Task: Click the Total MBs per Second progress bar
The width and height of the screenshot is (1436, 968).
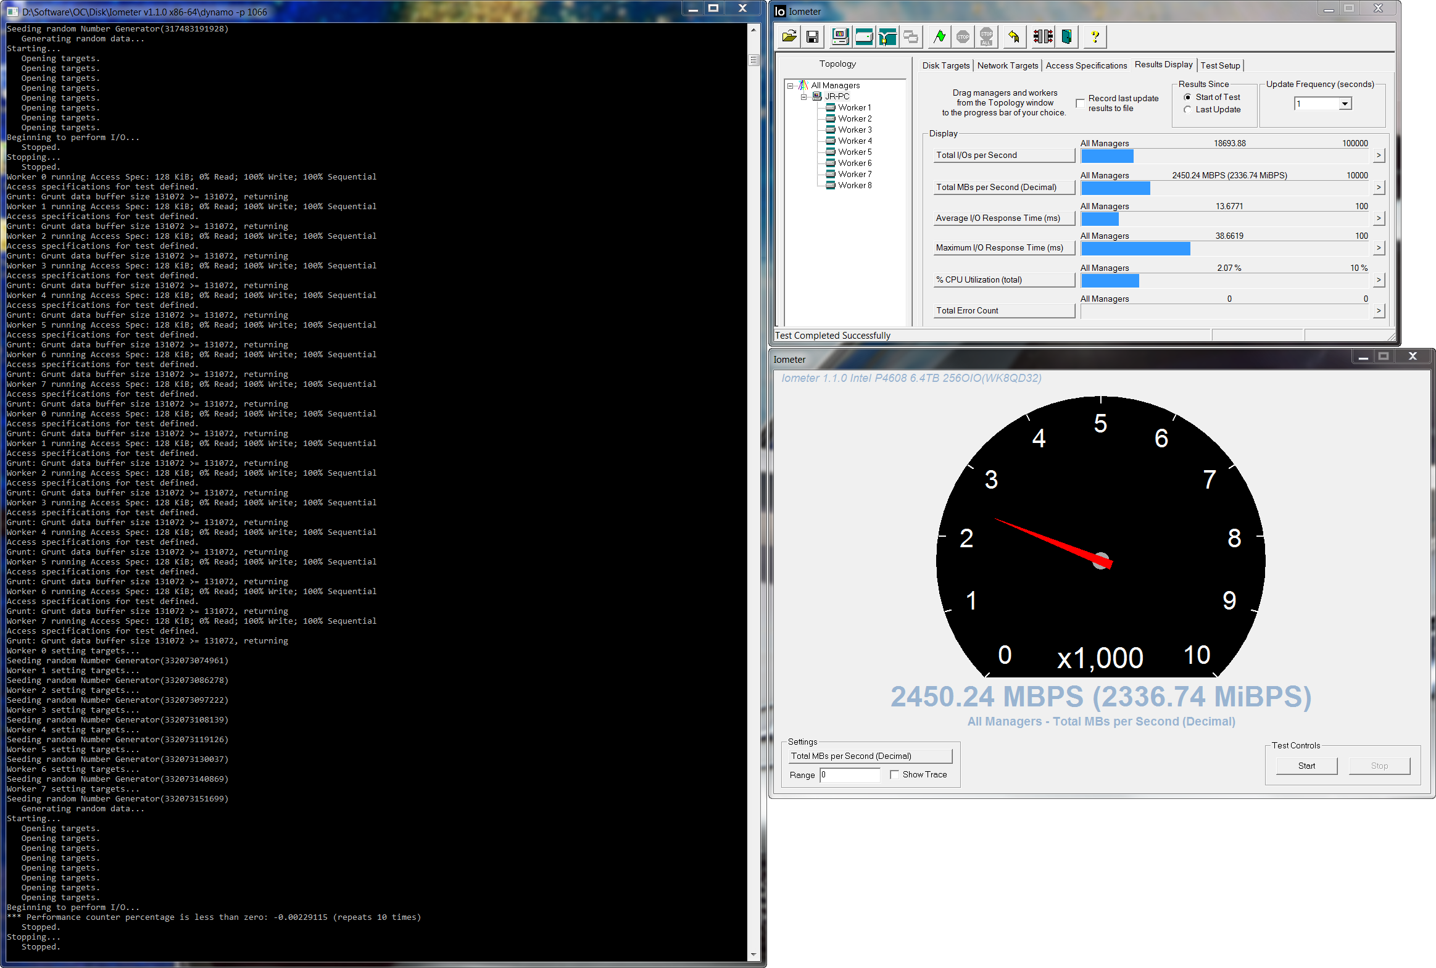Action: tap(1225, 188)
